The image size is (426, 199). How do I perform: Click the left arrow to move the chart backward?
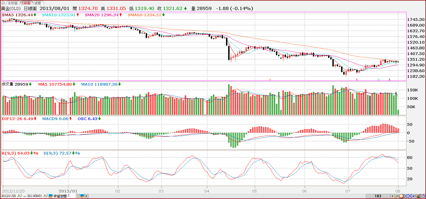pos(87,196)
